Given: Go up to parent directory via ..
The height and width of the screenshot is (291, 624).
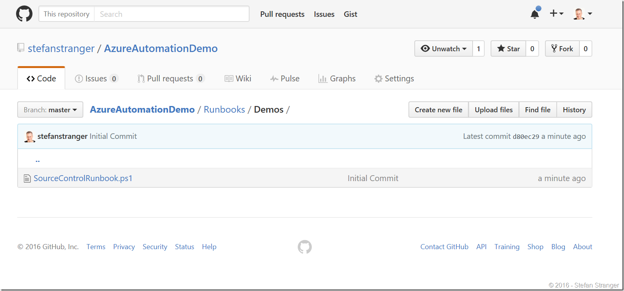Looking at the screenshot, I should (x=38, y=160).
